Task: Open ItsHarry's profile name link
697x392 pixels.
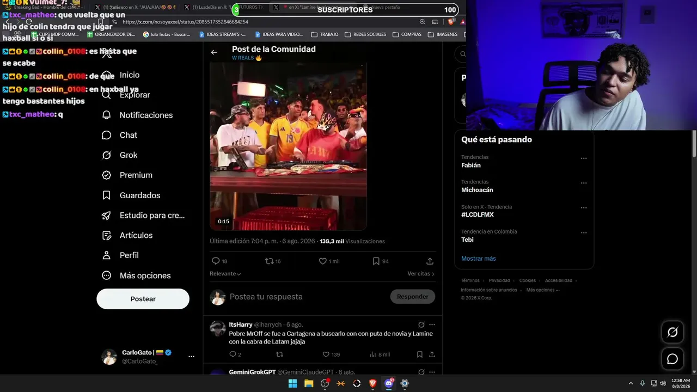Action: [x=241, y=324]
